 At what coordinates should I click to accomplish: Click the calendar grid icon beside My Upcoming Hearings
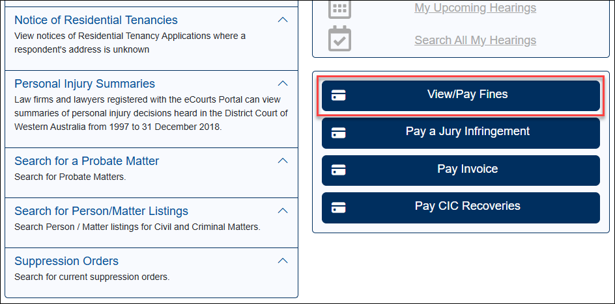[339, 8]
